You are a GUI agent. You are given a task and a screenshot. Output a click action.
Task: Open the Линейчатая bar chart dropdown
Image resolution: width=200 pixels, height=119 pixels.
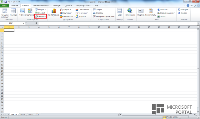[x=67, y=17]
